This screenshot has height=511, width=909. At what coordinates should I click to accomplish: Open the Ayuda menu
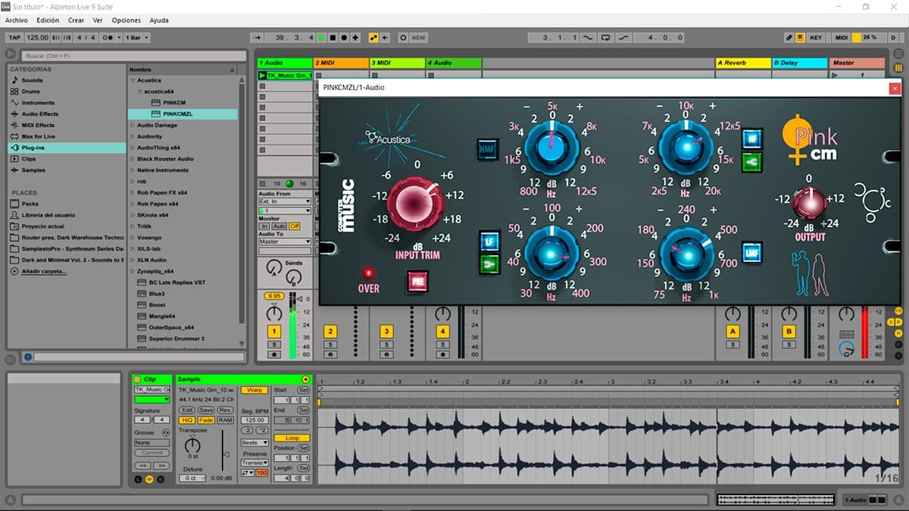pos(159,20)
